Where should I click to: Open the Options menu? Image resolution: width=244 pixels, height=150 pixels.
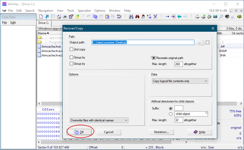(x=100, y=10)
